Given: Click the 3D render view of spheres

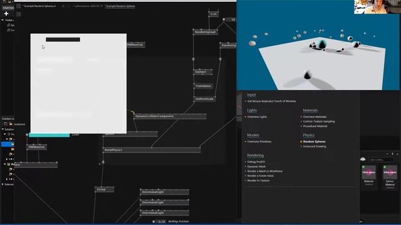Looking at the screenshot, I should coord(318,45).
